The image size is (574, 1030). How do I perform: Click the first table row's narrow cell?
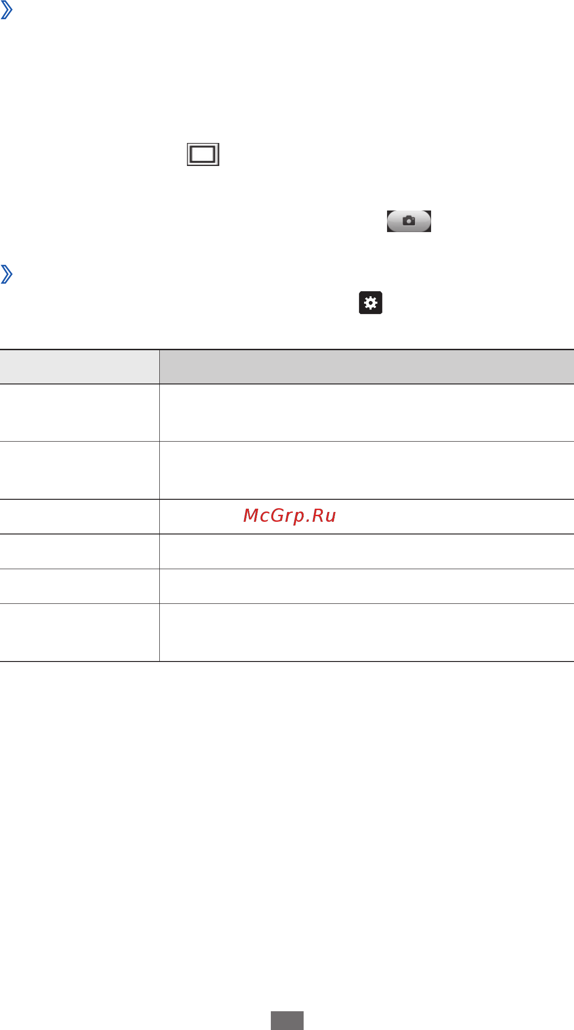(x=80, y=413)
